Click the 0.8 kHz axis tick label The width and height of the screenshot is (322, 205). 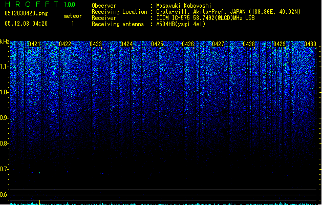click(4, 143)
